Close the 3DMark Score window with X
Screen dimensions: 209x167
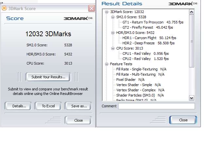91,8
